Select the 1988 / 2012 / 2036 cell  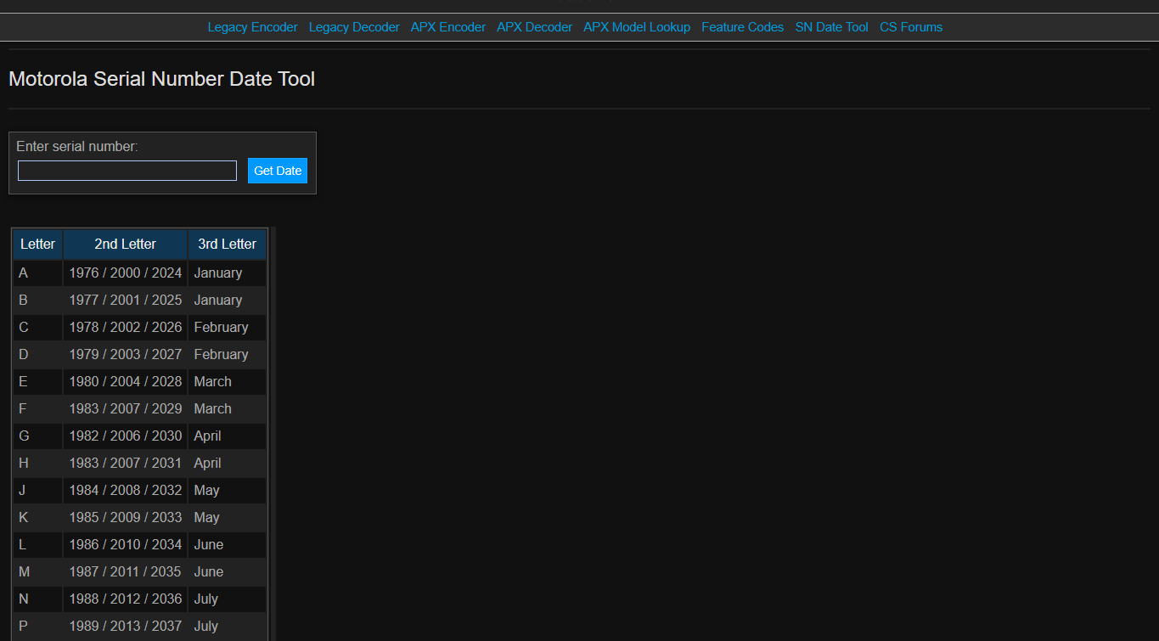click(126, 599)
